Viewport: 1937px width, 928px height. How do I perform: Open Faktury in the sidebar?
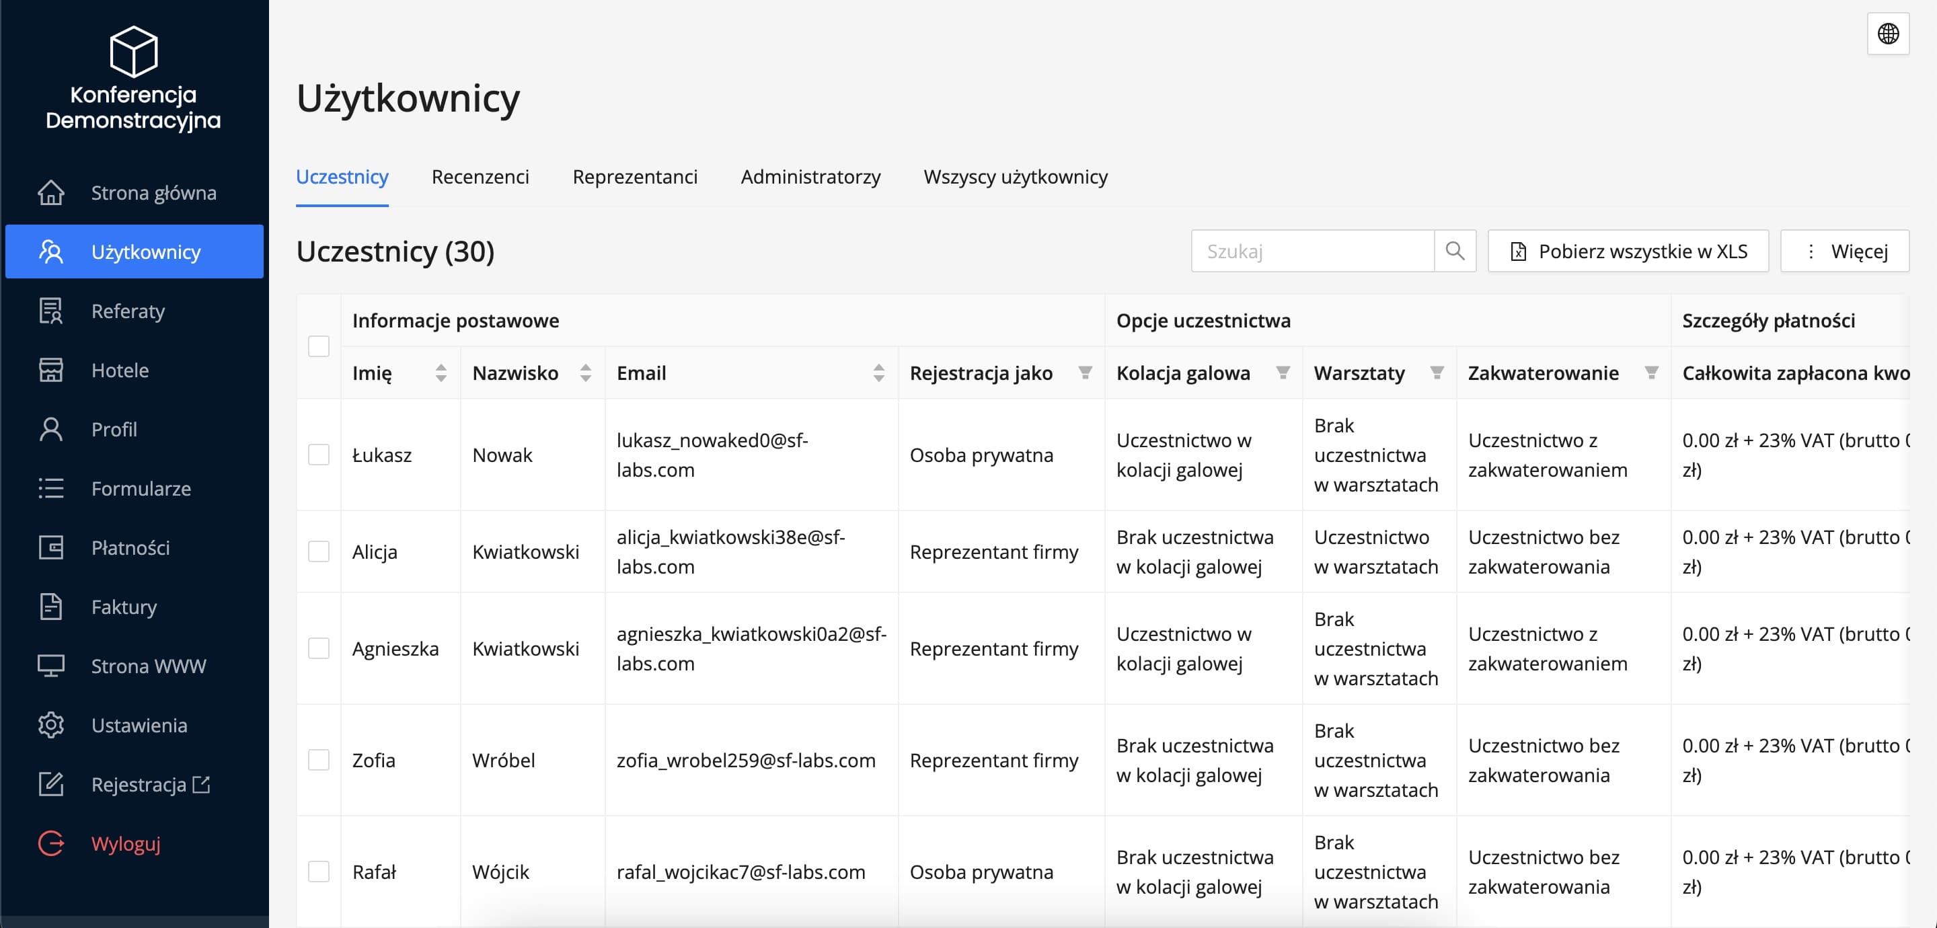tap(134, 606)
